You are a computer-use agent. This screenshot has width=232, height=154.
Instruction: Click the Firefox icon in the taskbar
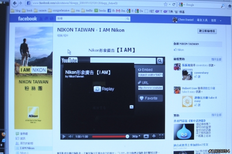3,134
